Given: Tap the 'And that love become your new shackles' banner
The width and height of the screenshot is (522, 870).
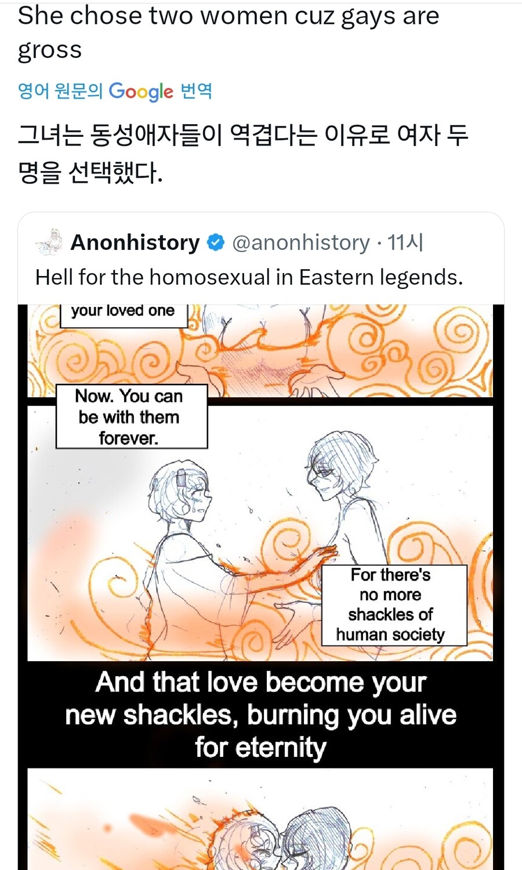Looking at the screenshot, I should coord(260,715).
